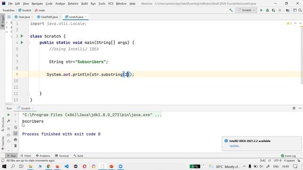Screen dimensions: 303x170
Task: Open the Analyze menu
Action: pyautogui.click(x=60, y=3)
